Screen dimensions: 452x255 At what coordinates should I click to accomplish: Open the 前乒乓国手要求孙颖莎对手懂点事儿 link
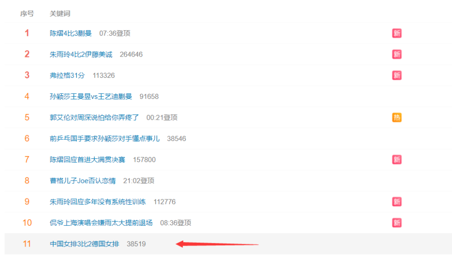pos(105,139)
